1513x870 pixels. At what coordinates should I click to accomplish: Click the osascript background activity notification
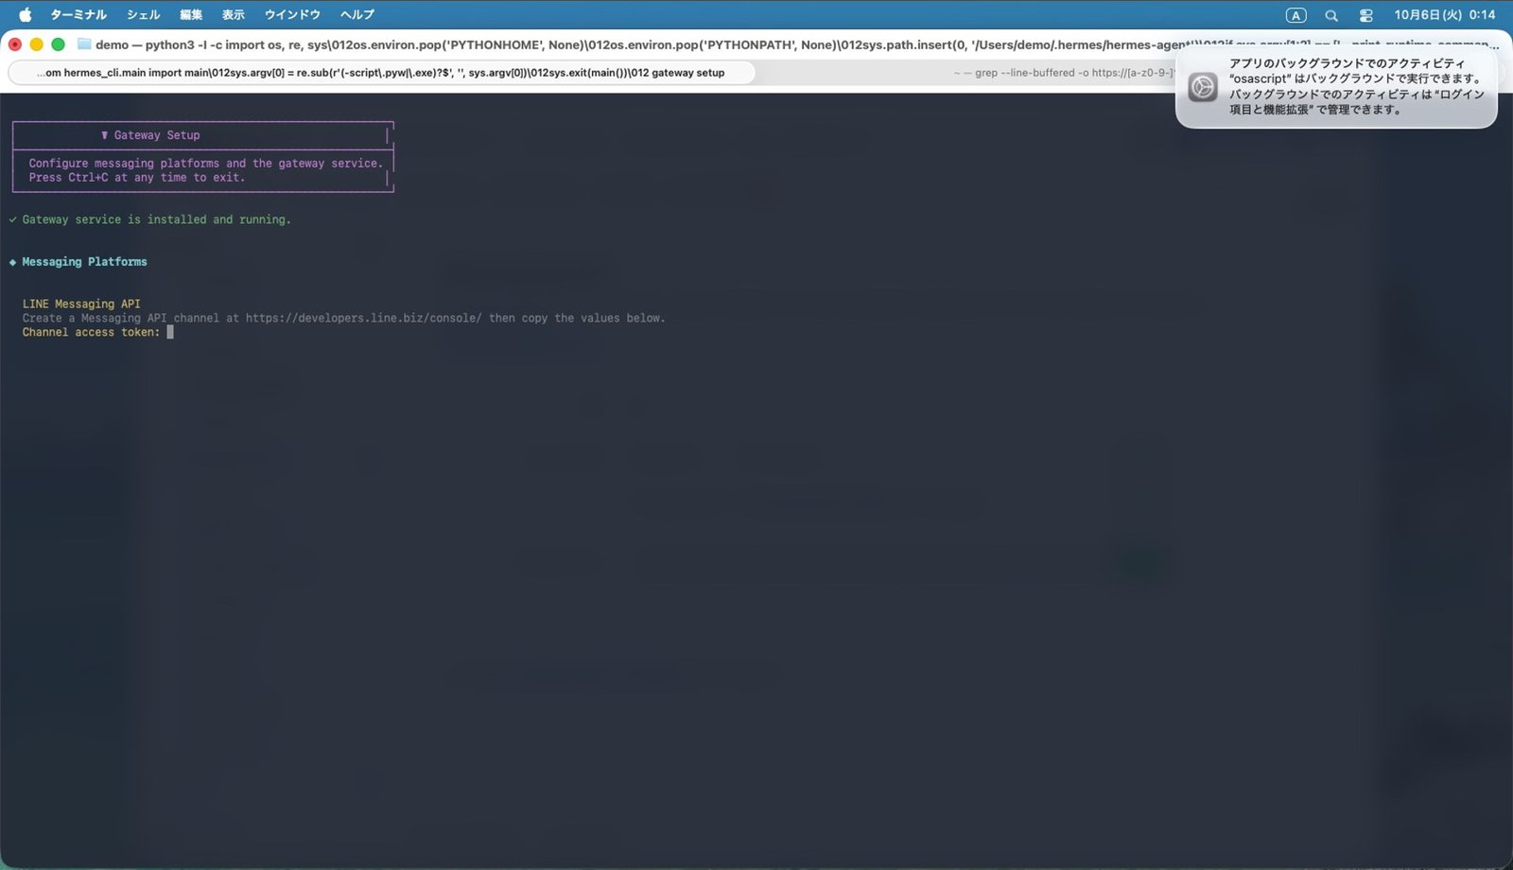1336,87
